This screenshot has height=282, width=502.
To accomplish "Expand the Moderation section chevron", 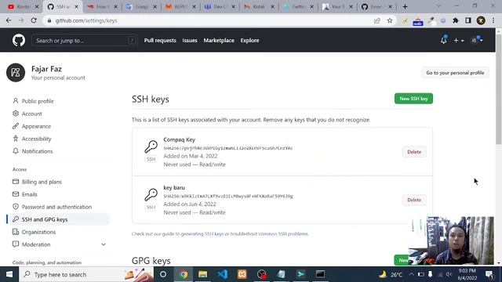I will (104, 244).
